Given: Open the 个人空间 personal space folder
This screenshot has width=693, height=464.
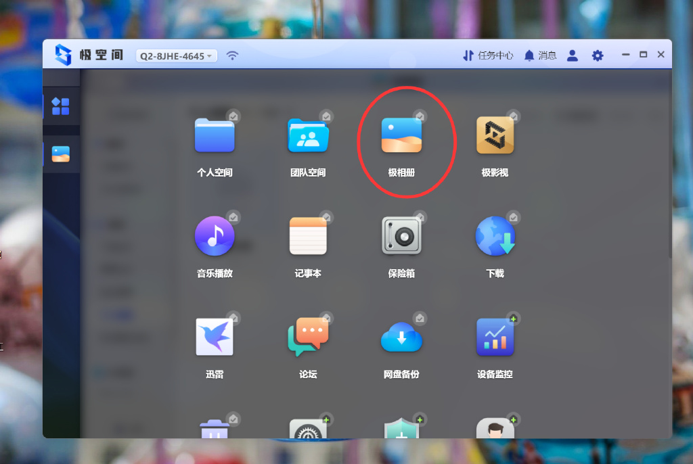Looking at the screenshot, I should click(x=215, y=135).
